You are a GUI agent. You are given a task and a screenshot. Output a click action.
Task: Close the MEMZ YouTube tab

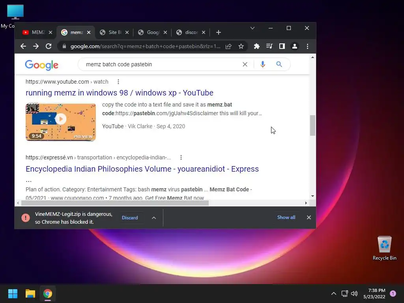(50, 32)
